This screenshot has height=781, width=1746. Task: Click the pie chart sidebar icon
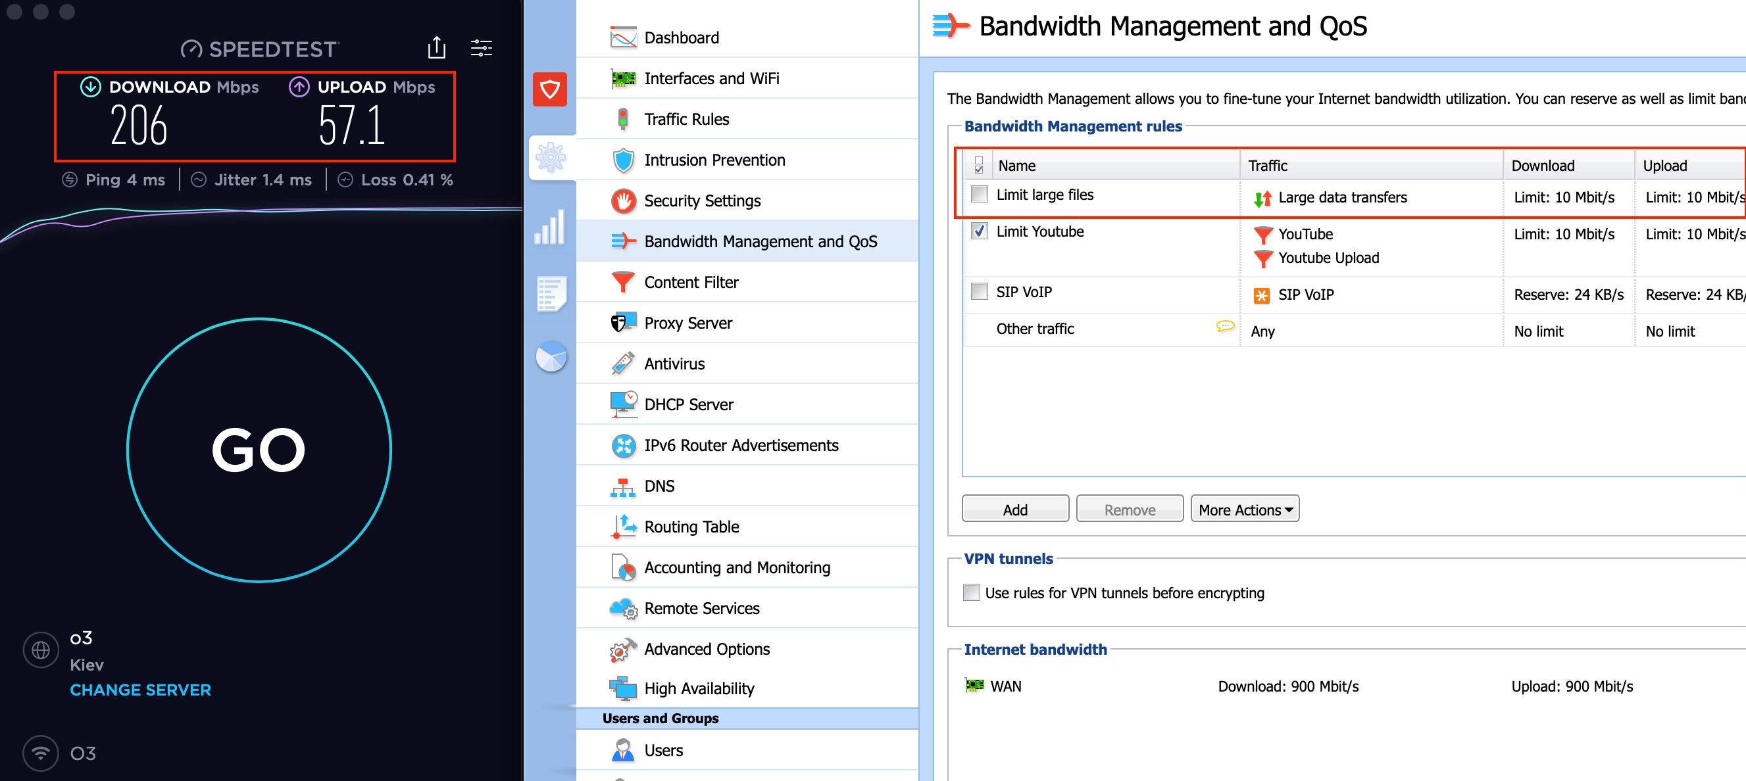tap(551, 357)
